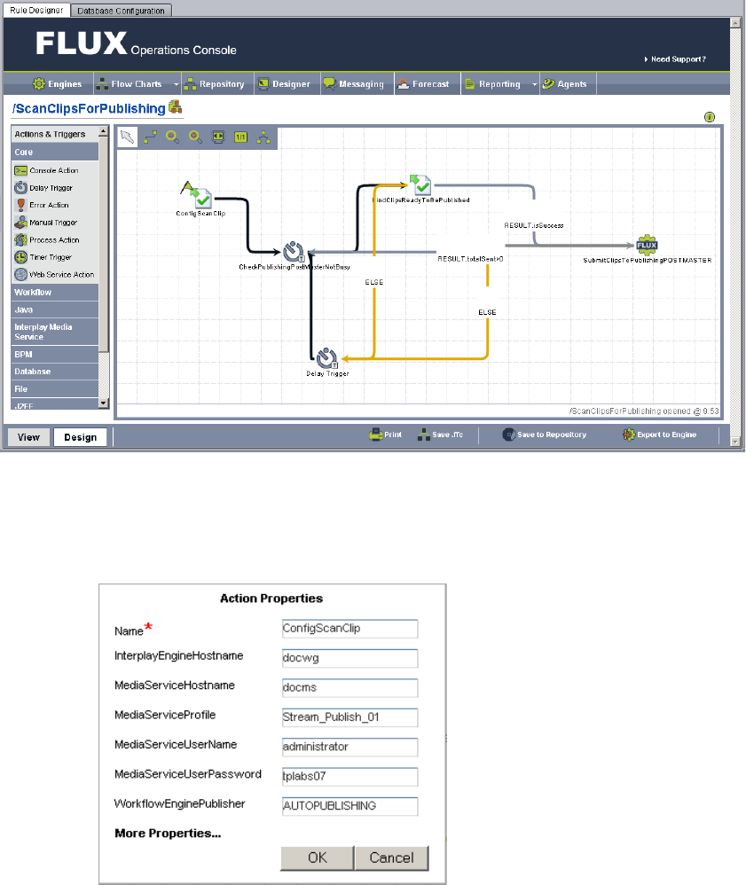
Task: Click More Properties... link
Action: (168, 833)
